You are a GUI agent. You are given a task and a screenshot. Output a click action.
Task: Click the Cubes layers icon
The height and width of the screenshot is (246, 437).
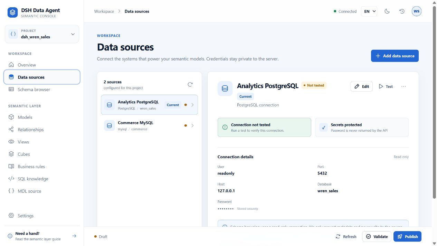[11, 154]
